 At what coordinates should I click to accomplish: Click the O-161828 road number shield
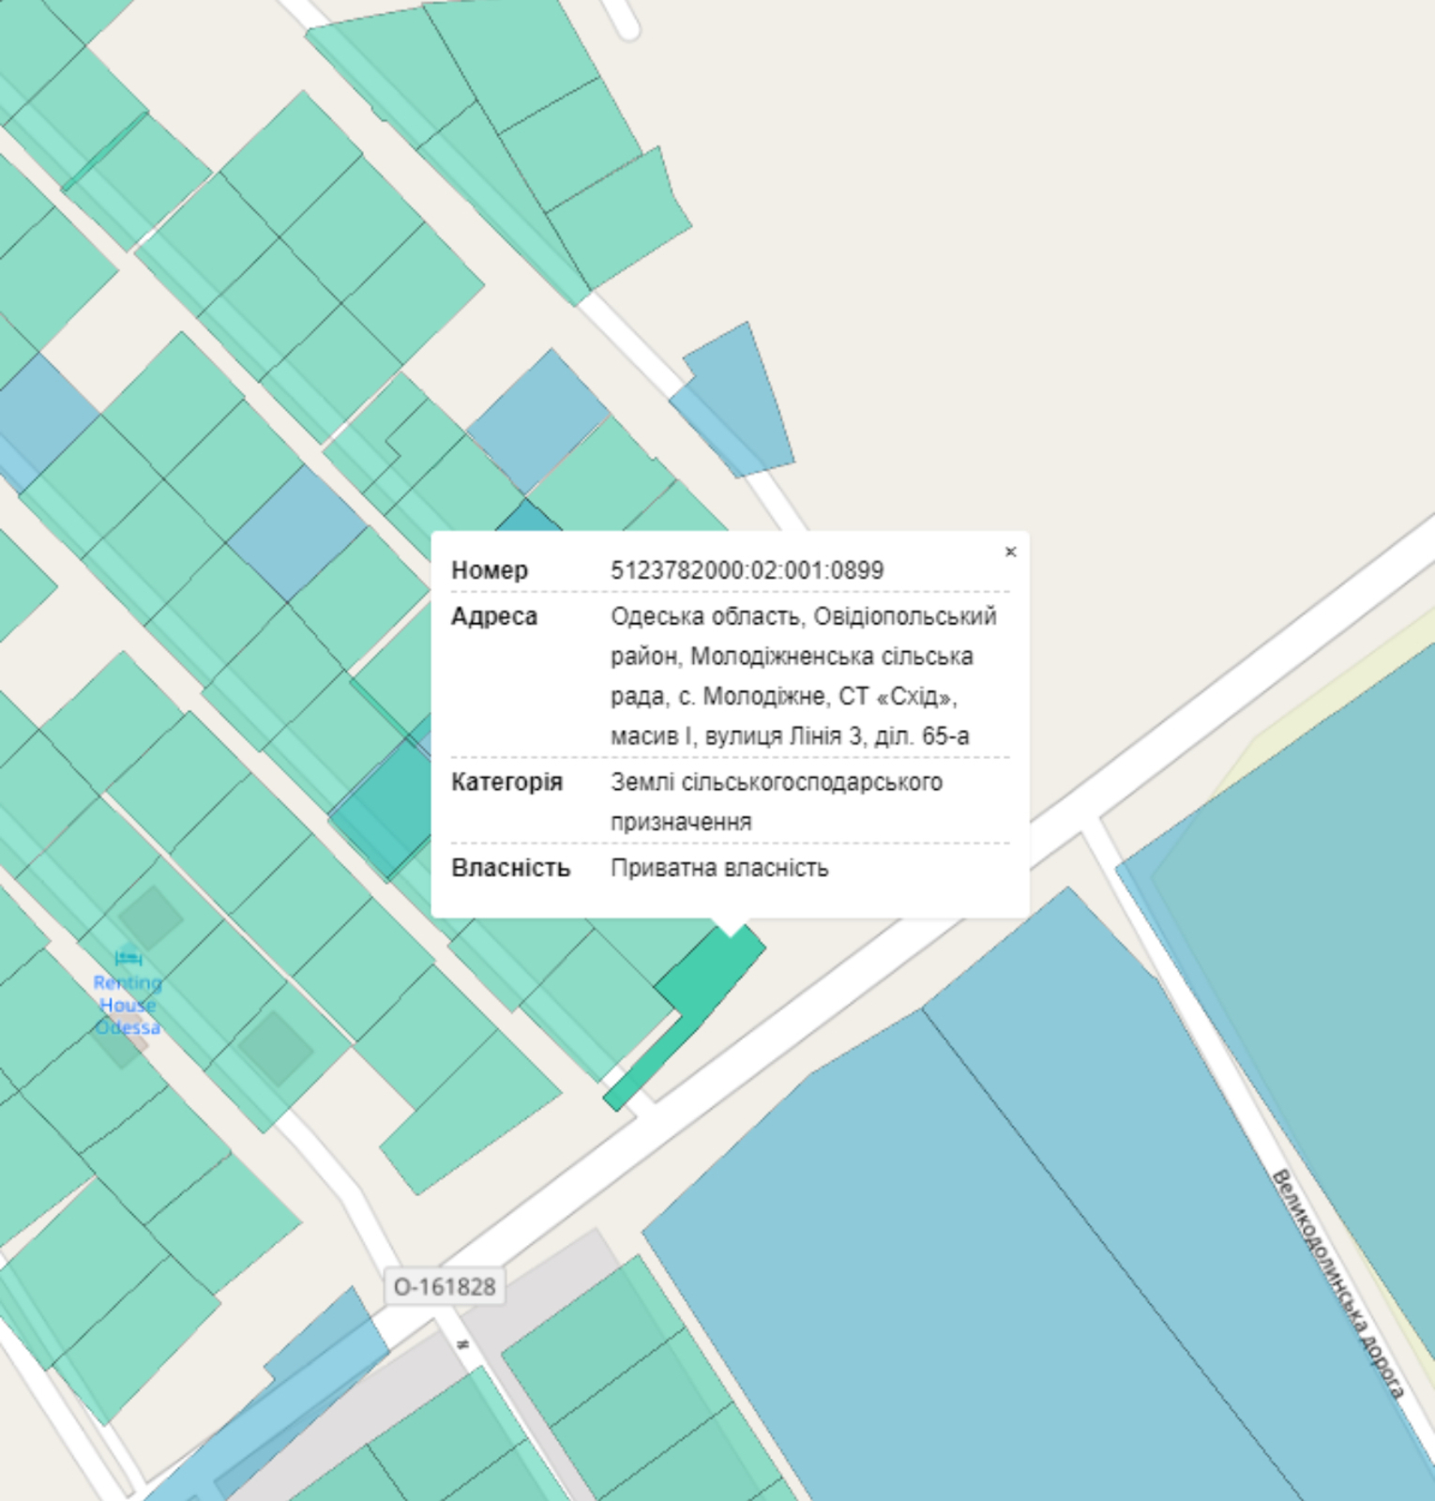tap(445, 1286)
